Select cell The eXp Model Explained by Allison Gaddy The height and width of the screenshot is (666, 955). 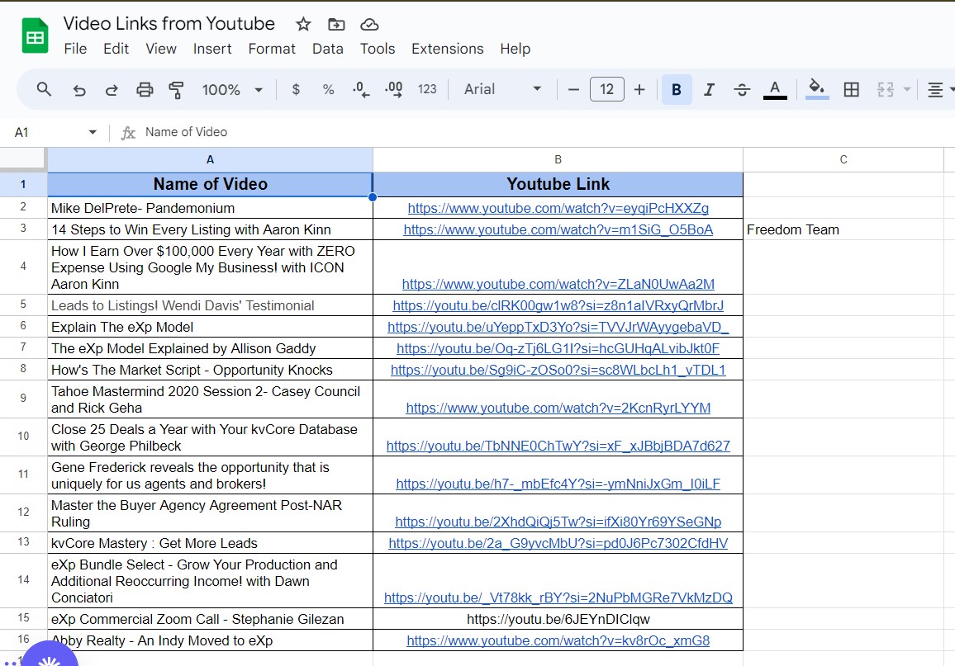click(210, 348)
